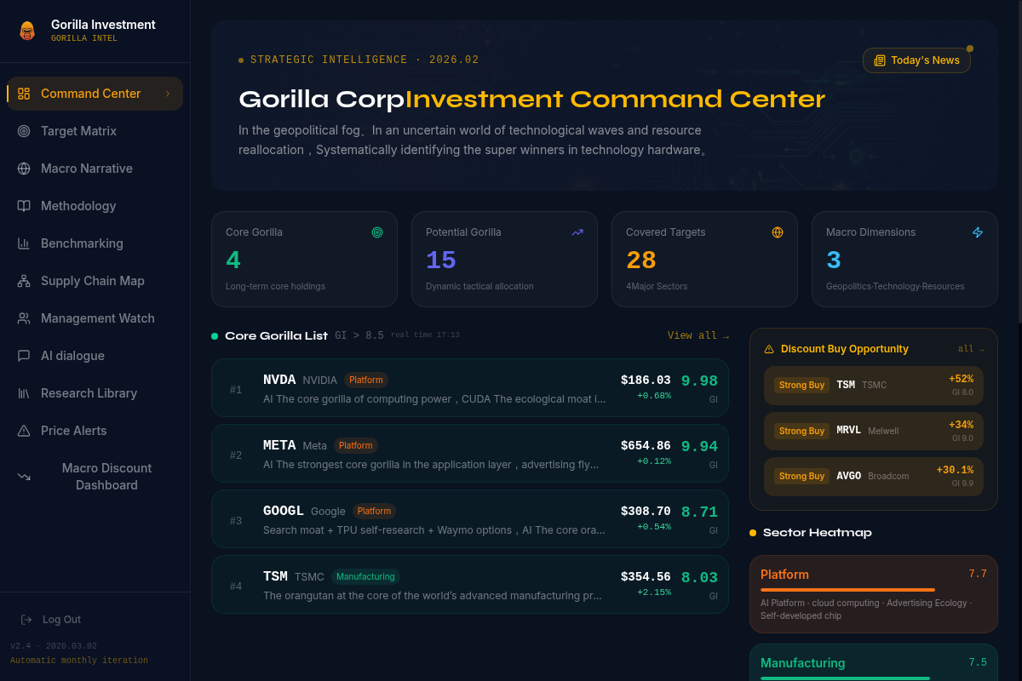Click the target icon on Core Gorilla card
1022x681 pixels.
[377, 232]
